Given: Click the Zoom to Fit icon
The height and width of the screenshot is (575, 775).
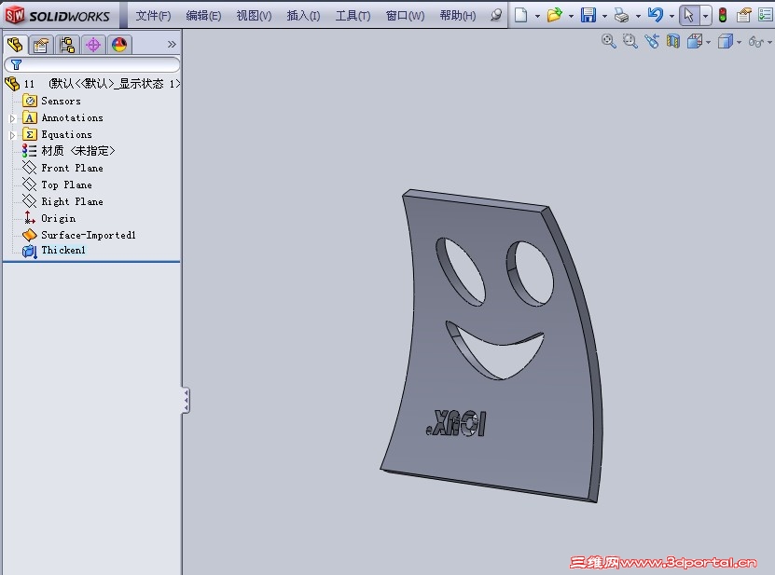Looking at the screenshot, I should coord(608,42).
